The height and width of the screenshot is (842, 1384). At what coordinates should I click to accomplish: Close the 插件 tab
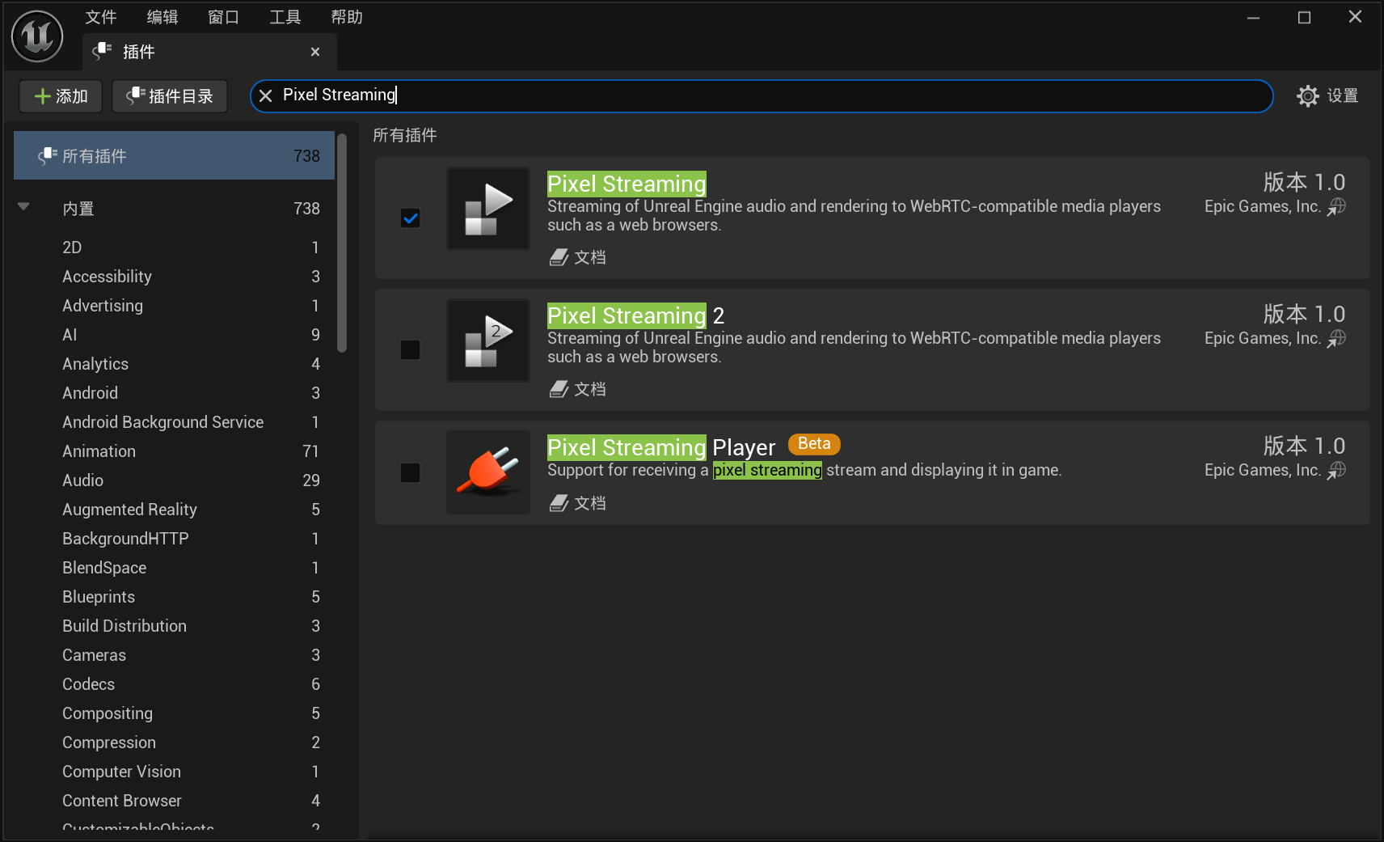pyautogui.click(x=315, y=52)
